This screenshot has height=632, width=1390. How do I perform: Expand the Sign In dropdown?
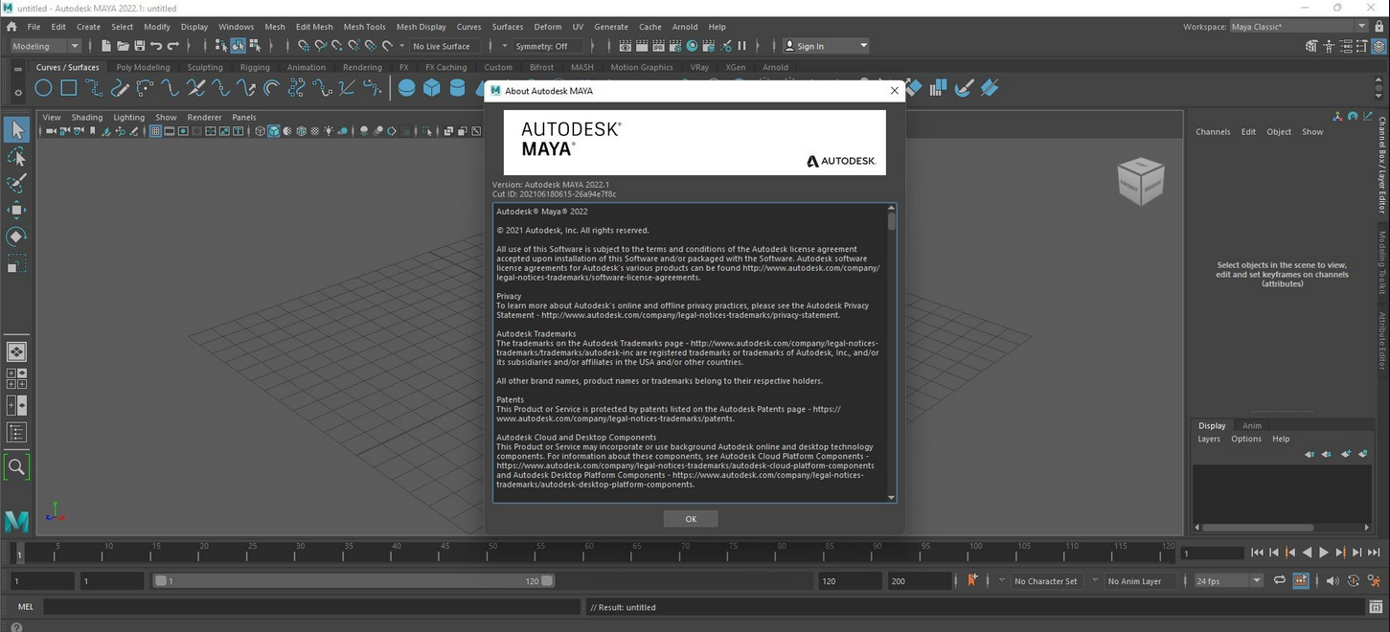coord(826,46)
